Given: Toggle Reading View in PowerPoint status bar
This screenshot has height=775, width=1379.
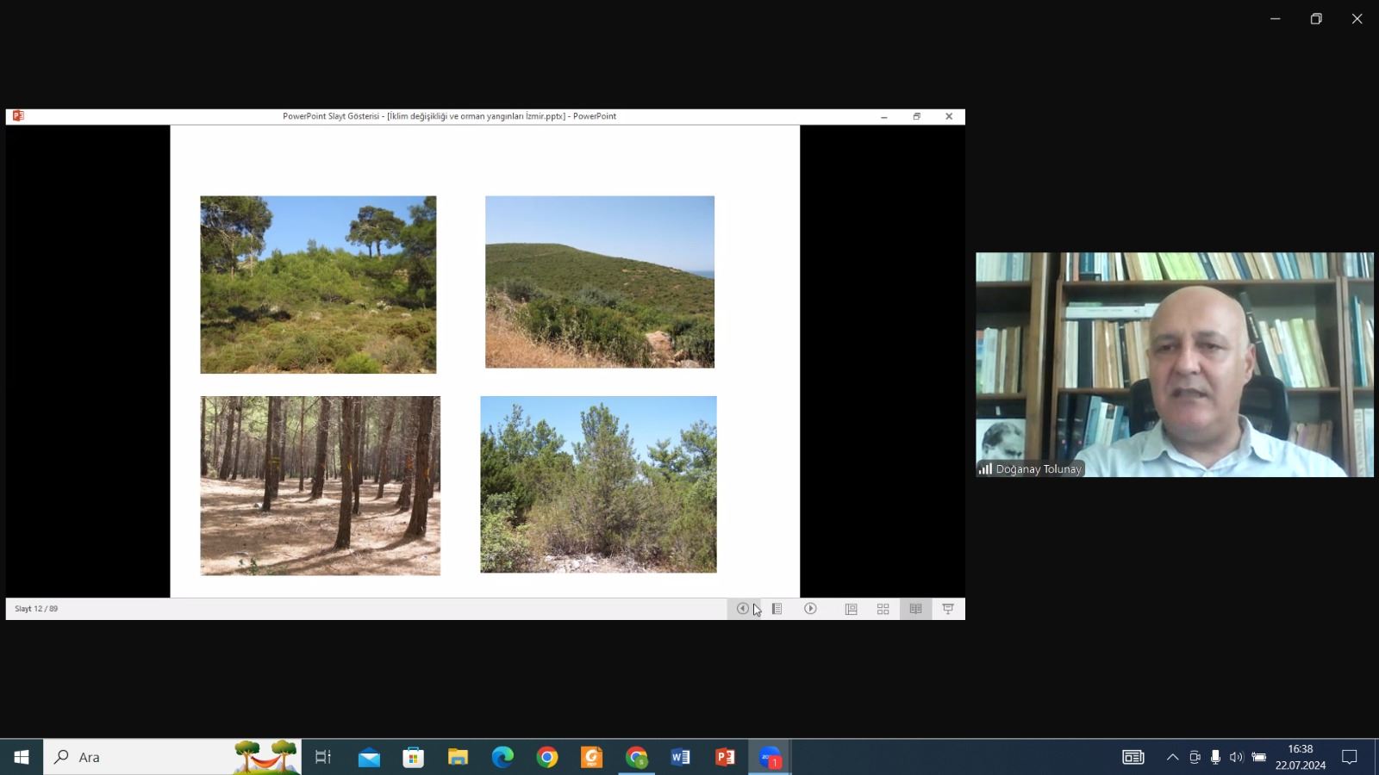Looking at the screenshot, I should [x=915, y=609].
